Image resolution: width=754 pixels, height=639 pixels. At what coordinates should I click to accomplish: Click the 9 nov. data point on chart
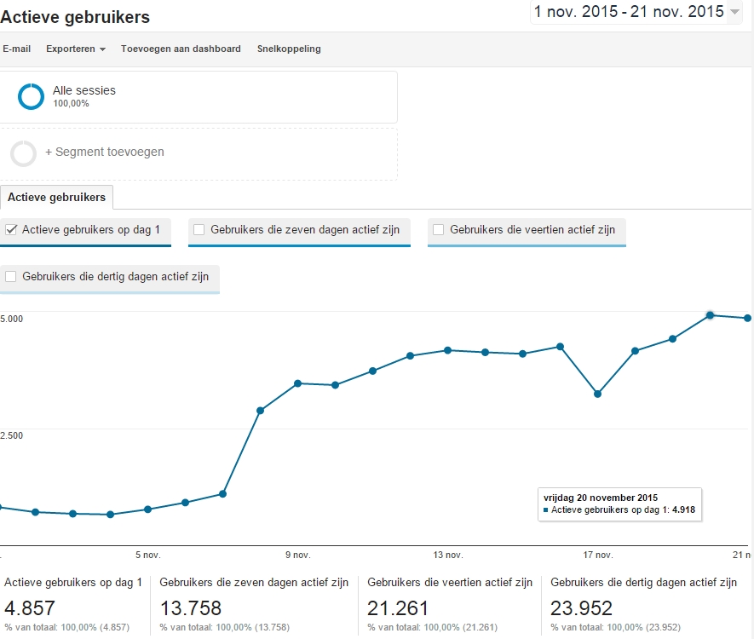[x=297, y=383]
